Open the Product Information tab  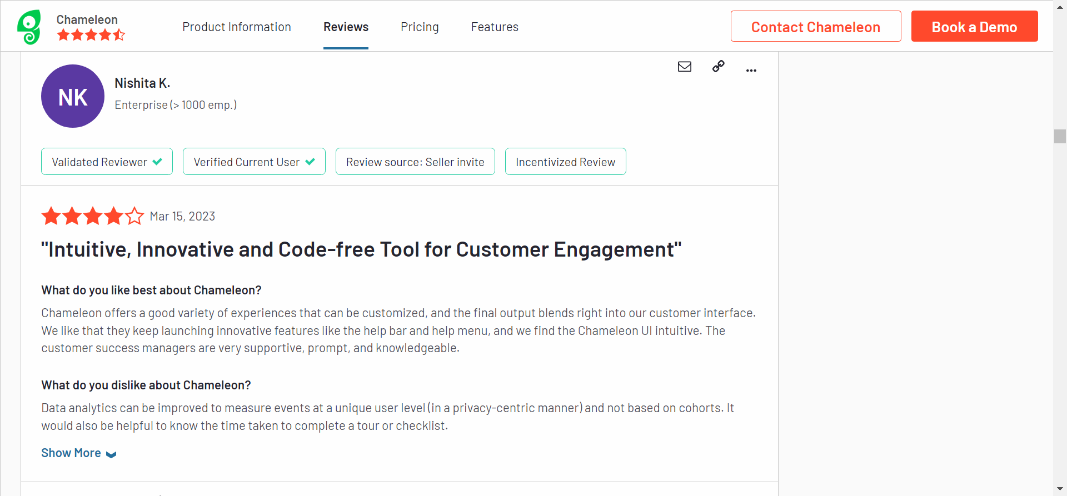click(237, 27)
